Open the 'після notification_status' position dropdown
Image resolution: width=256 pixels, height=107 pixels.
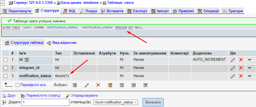[116, 102]
